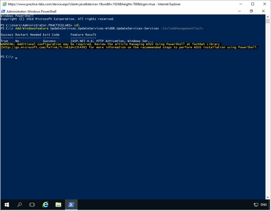This screenshot has width=271, height=211.
Task: Open File Explorer from the taskbar
Action: coord(58,205)
